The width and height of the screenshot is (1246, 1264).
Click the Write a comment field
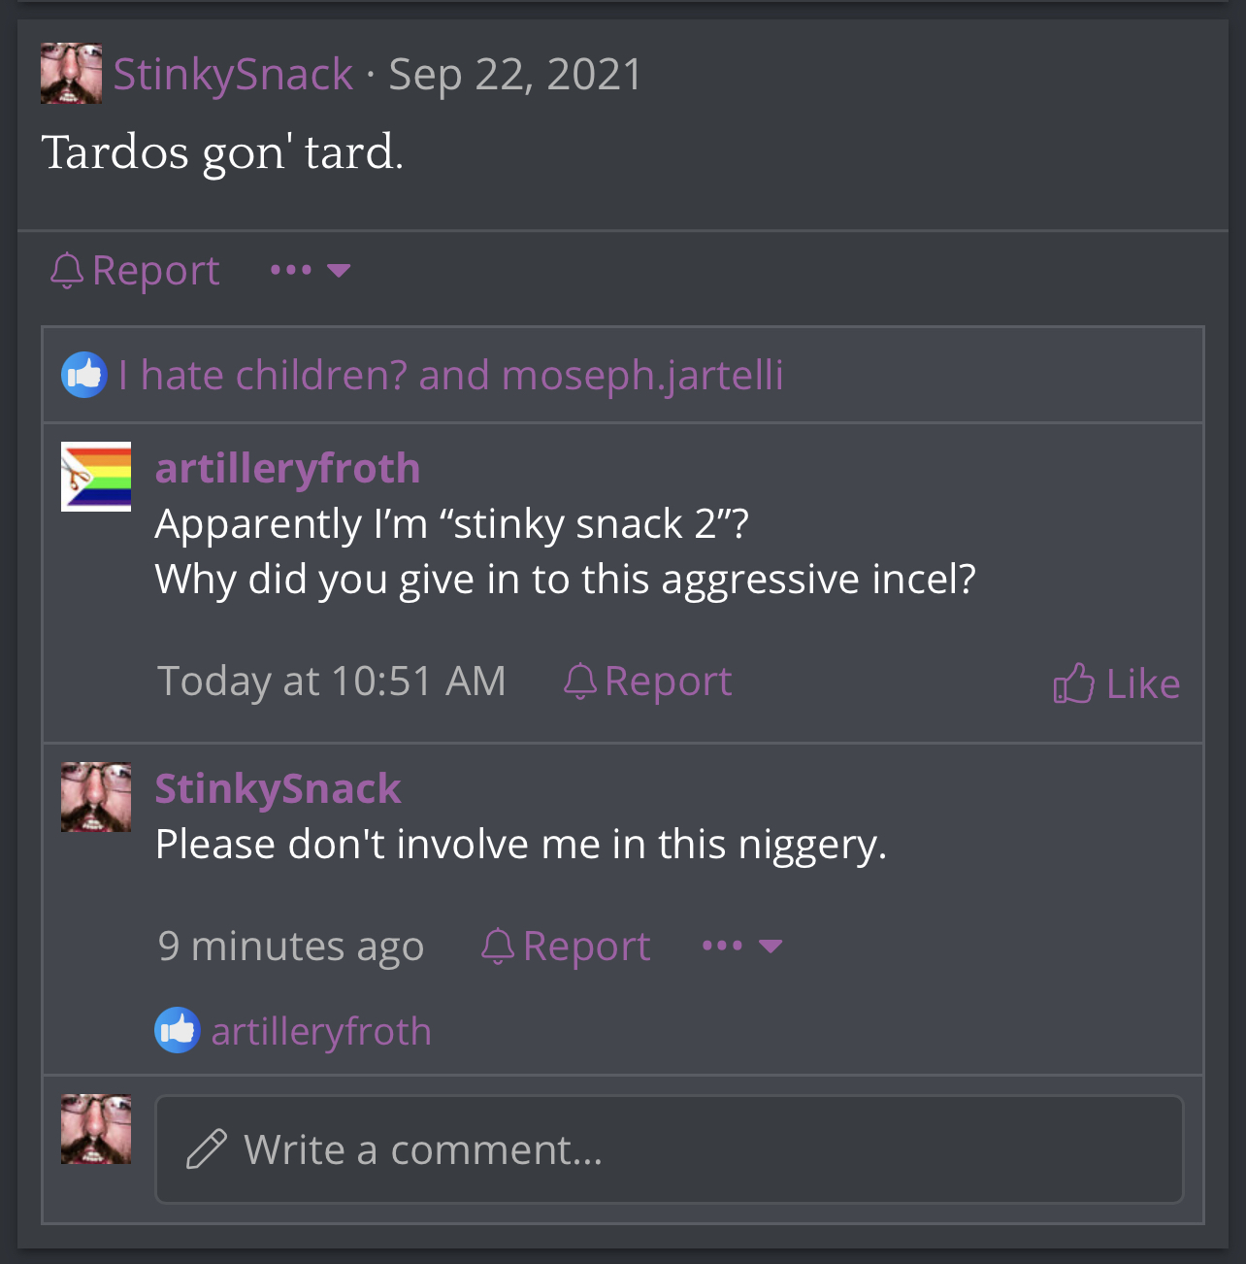pos(670,1149)
